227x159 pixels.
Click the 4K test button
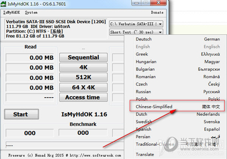tap(83, 67)
